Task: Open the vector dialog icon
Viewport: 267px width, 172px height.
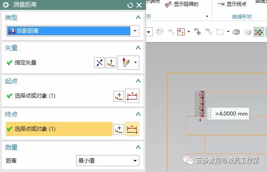Action: coord(111,63)
